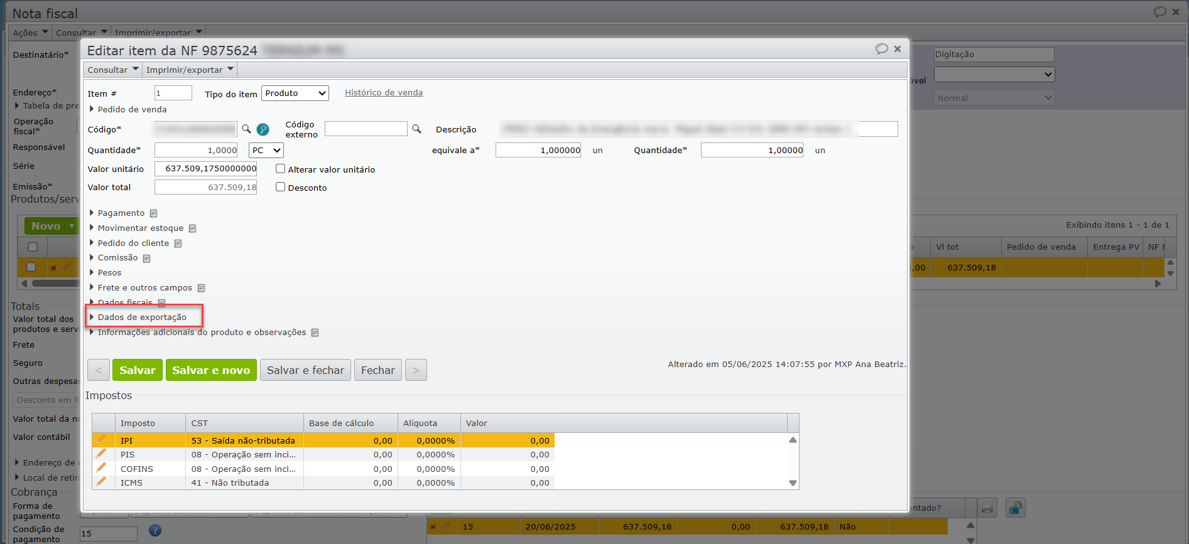This screenshot has height=544, width=1189.
Task: Click the Salvar e novo button
Action: point(211,370)
